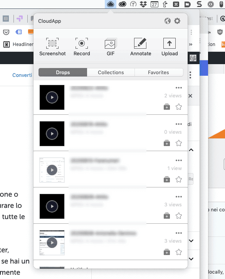Click the CloudApp cloud icon in menu bar
Screen dimensions: 225x279
click(111, 4)
